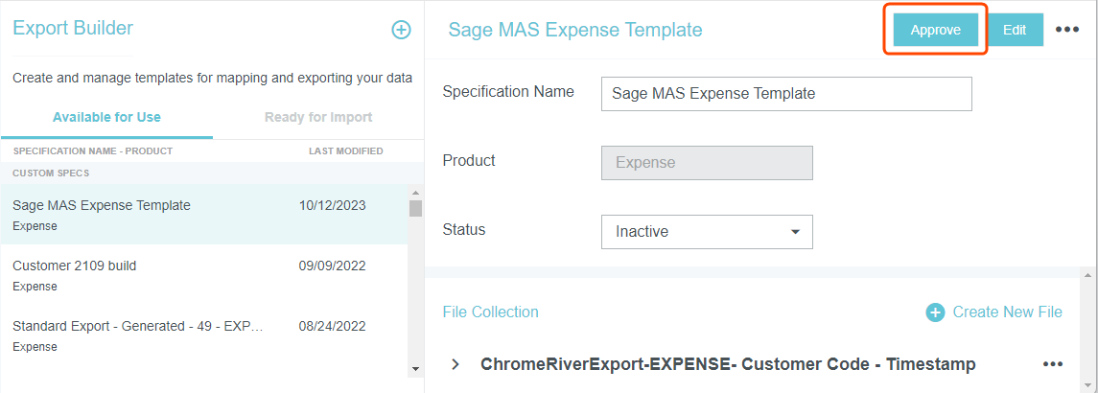Click the Specification Name - Product column header

coord(92,151)
